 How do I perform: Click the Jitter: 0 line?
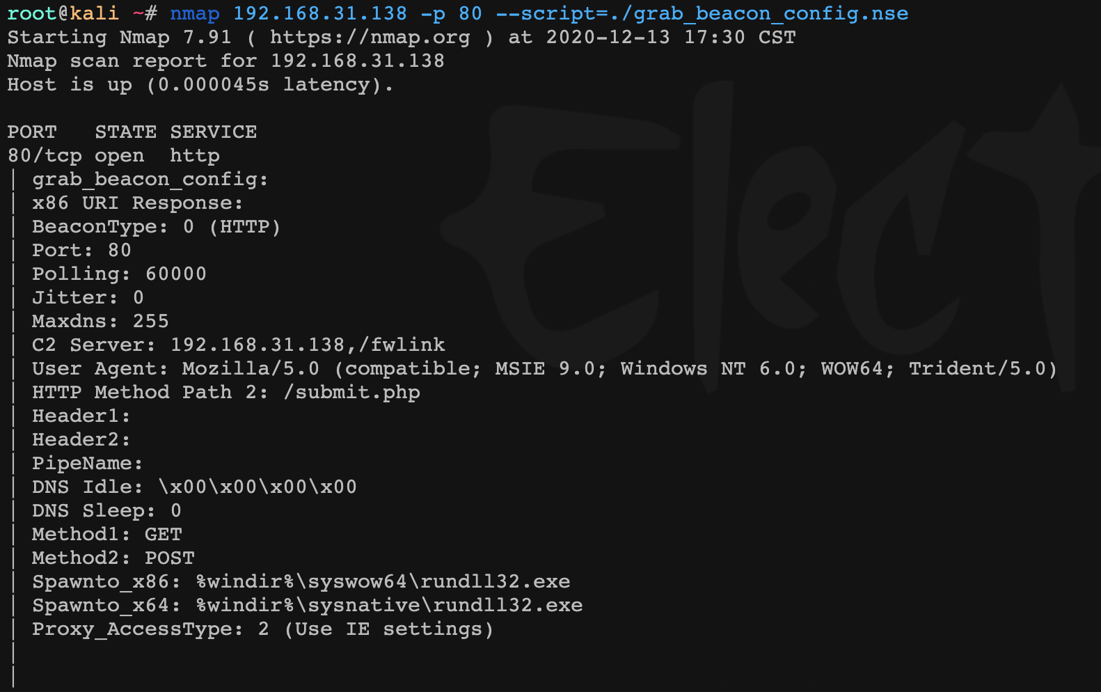[88, 297]
